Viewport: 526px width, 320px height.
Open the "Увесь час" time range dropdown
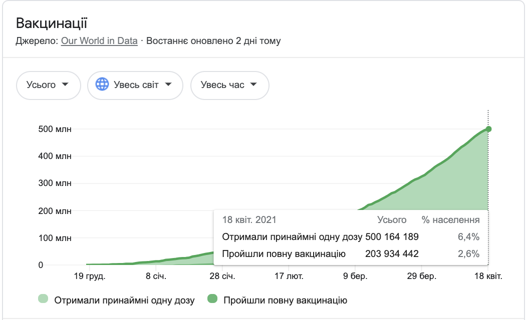pos(229,85)
